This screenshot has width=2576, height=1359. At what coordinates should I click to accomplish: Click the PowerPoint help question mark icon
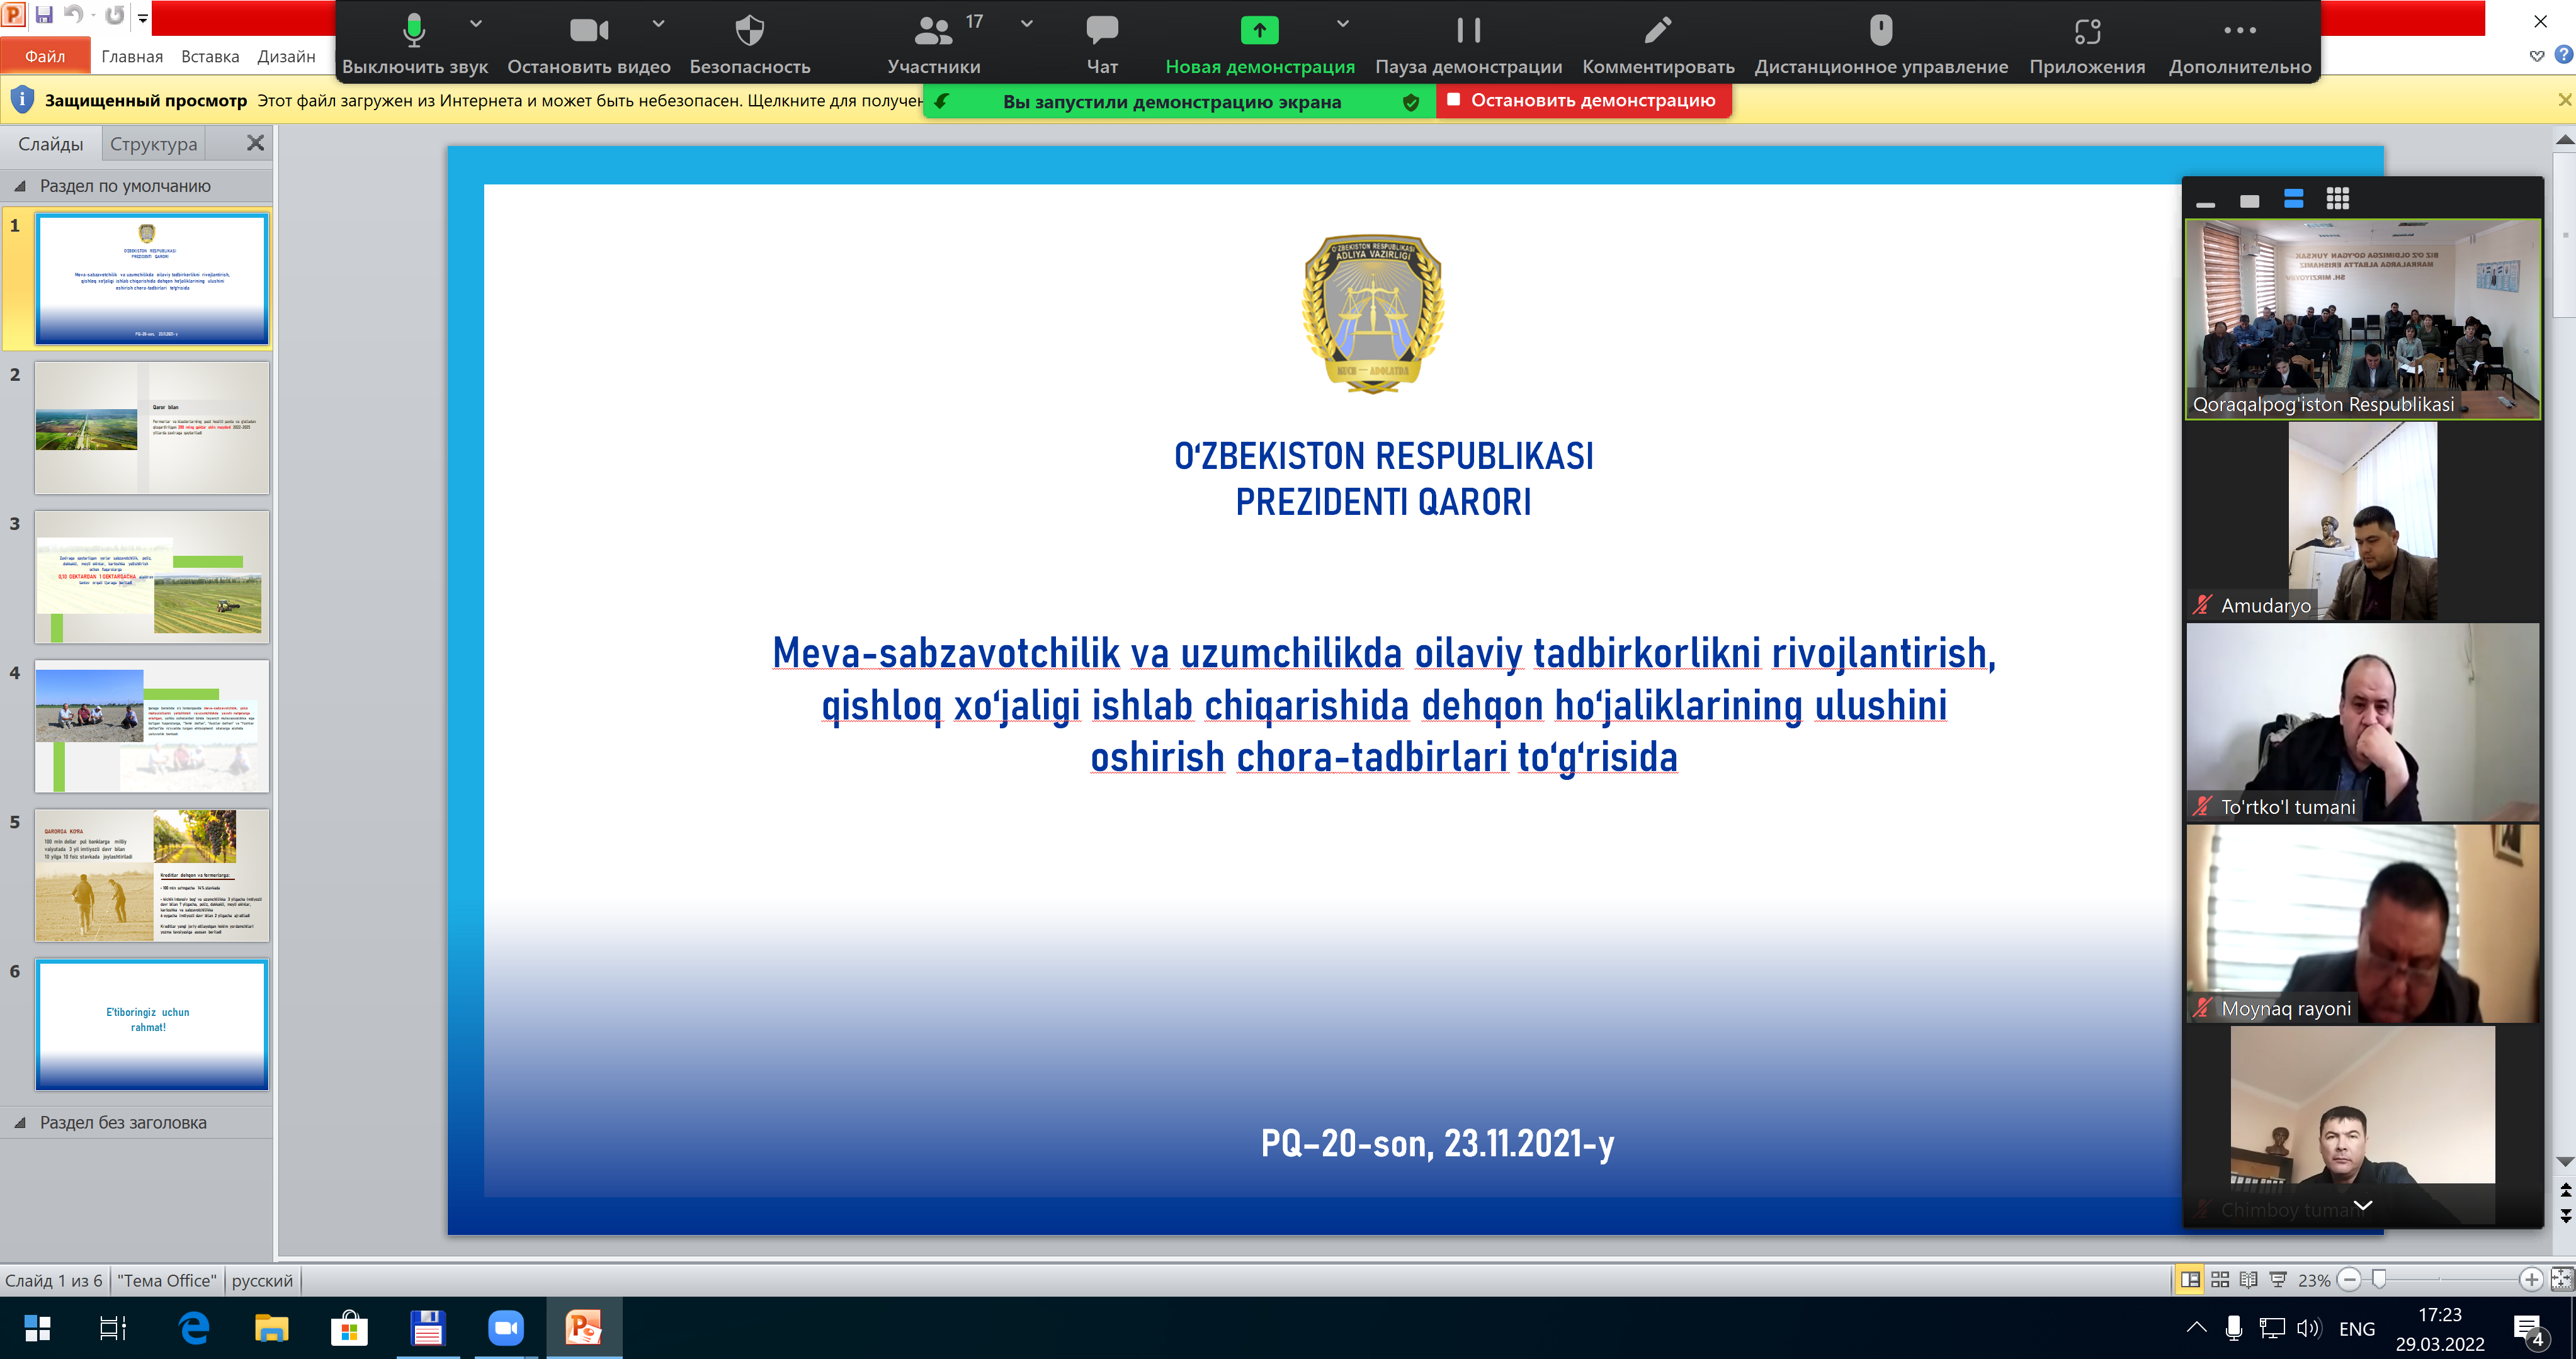(x=2564, y=55)
